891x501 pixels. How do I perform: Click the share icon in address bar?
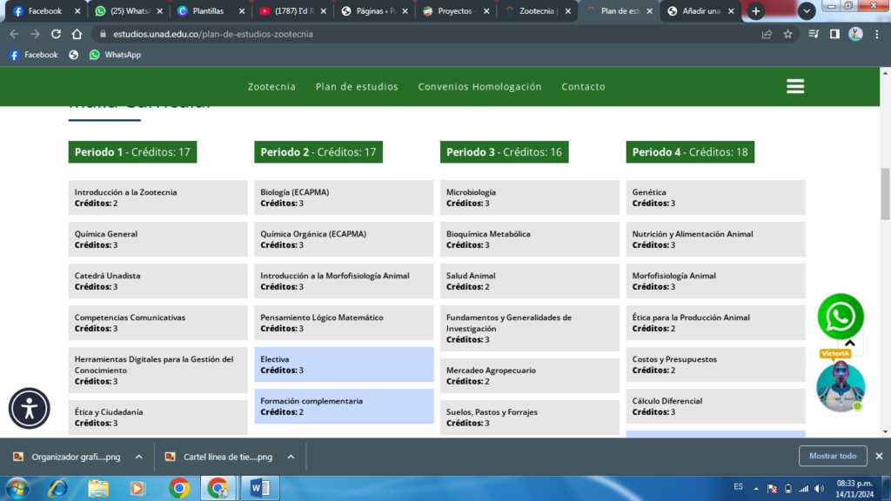pos(767,34)
